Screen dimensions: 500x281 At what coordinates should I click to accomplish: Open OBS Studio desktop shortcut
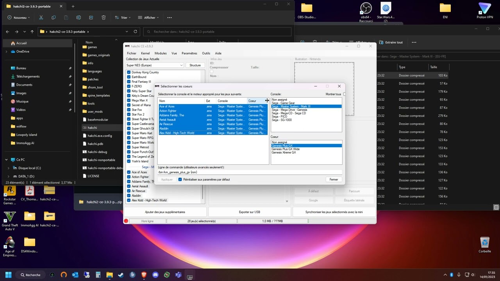pos(307,11)
